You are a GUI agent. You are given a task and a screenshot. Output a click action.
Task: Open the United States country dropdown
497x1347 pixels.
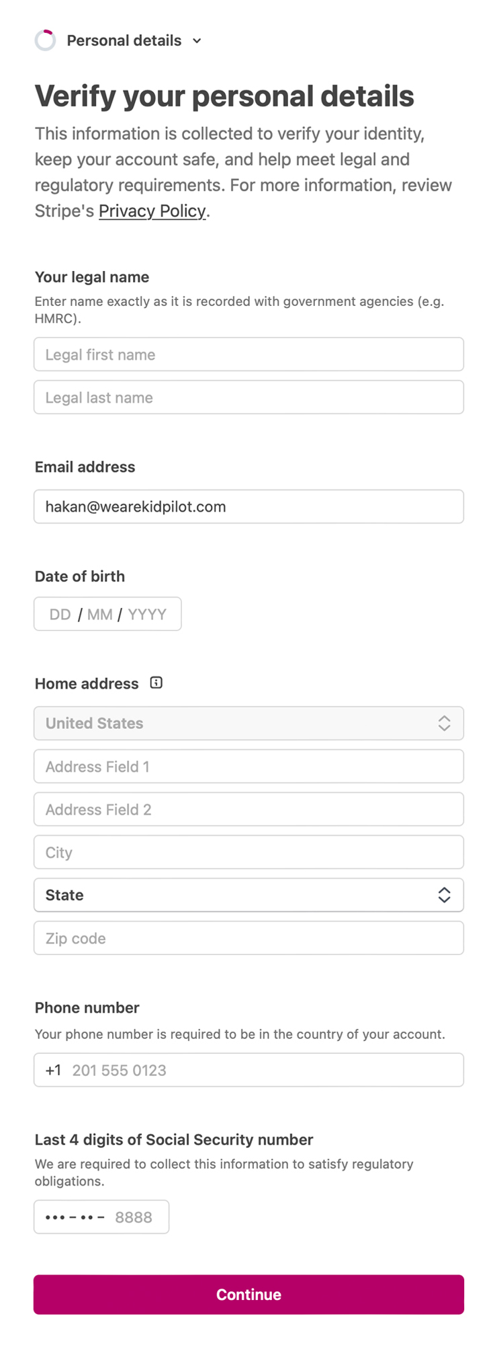click(248, 724)
